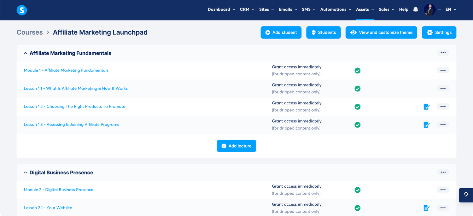This screenshot has width=473, height=216.
Task: Open the help question mark widget
Action: [x=466, y=195]
